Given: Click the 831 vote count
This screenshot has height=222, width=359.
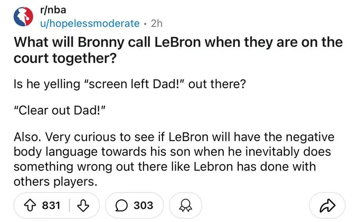Looking at the screenshot, I should pyautogui.click(x=51, y=205).
